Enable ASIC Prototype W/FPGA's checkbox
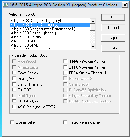Screen dimensions: 130x137 (x=14, y=107)
